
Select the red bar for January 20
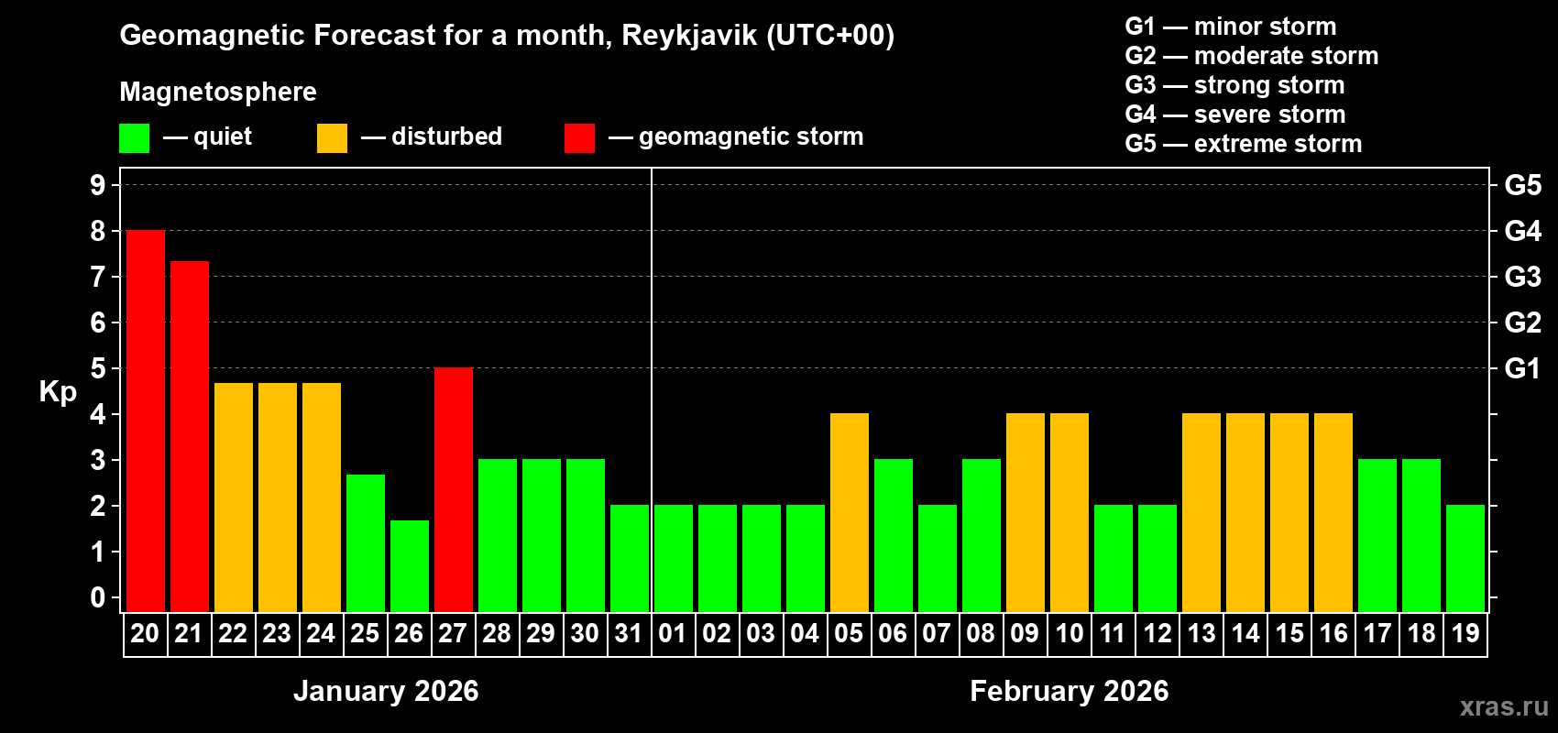coord(146,421)
